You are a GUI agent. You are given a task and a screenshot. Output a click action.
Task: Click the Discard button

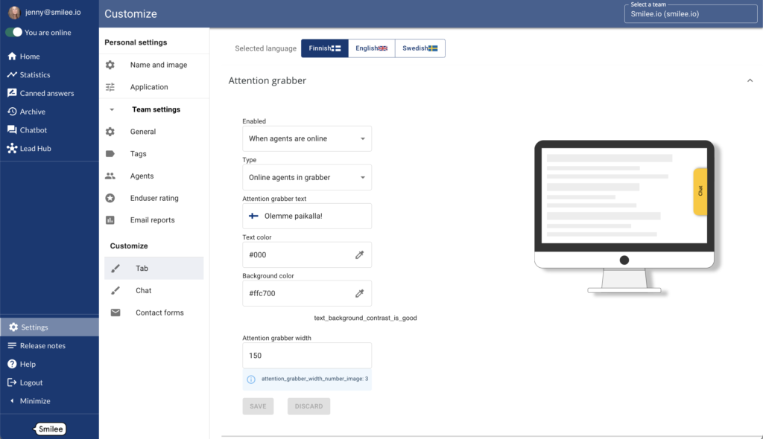click(308, 406)
